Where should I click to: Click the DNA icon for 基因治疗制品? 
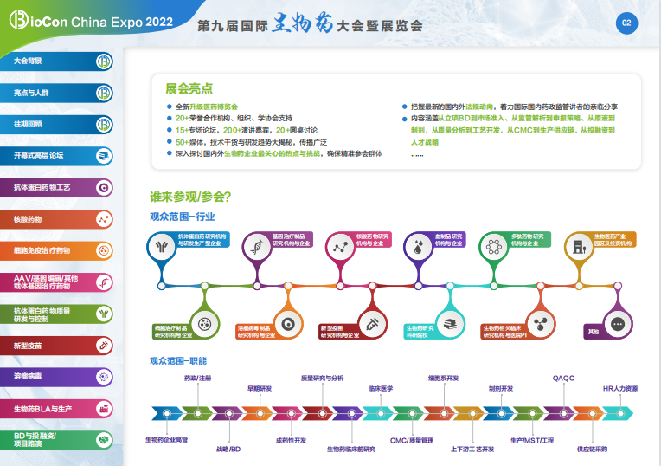coord(257,247)
